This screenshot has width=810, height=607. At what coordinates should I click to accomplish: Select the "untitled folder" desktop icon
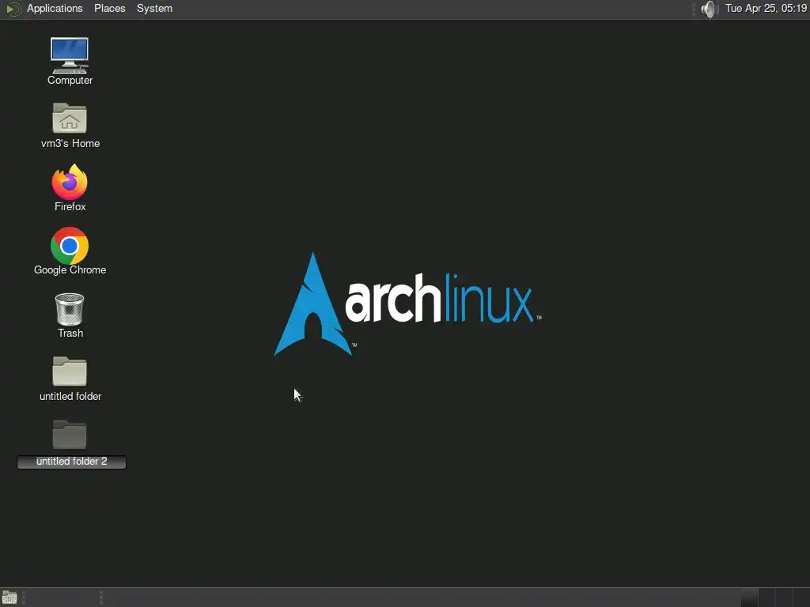pyautogui.click(x=70, y=379)
